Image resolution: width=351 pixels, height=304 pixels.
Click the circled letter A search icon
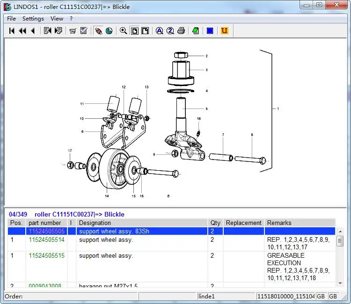tap(160, 31)
